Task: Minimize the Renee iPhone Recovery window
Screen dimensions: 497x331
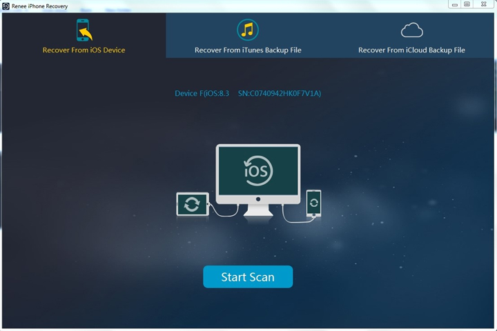Action: [x=454, y=4]
